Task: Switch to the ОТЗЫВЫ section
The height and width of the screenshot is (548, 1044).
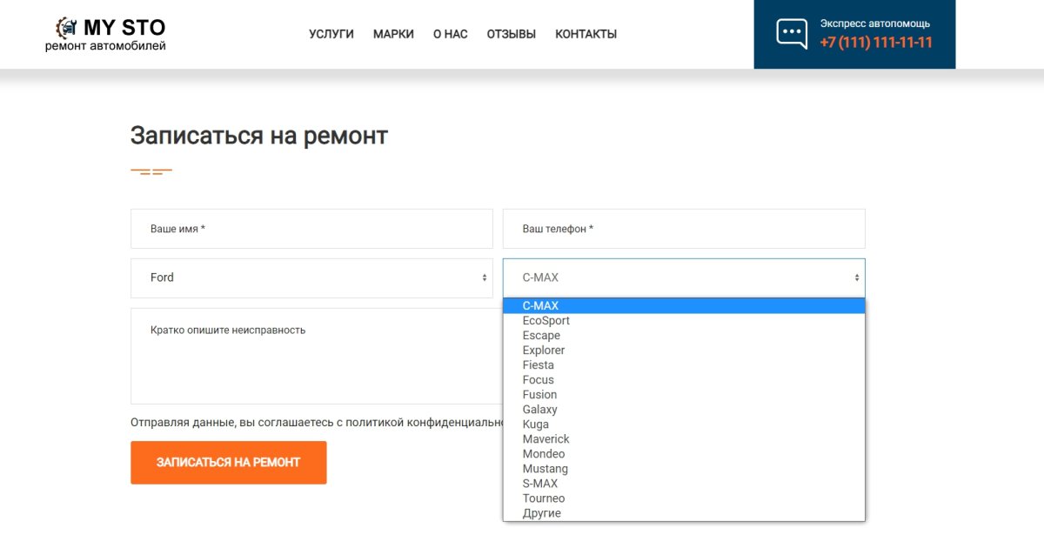Action: (x=511, y=33)
